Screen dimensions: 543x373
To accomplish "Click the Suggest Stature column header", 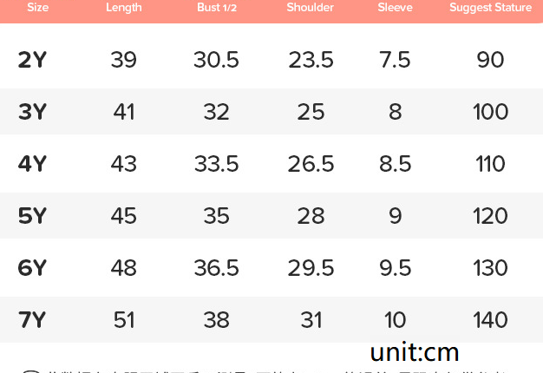I will point(490,8).
